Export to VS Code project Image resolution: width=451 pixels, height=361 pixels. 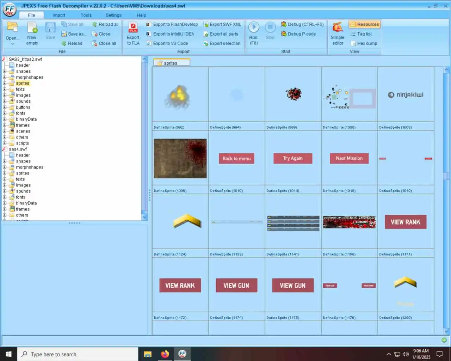point(167,43)
